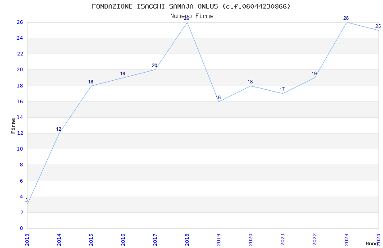Click the 2017 data point labeled 20

pos(155,69)
